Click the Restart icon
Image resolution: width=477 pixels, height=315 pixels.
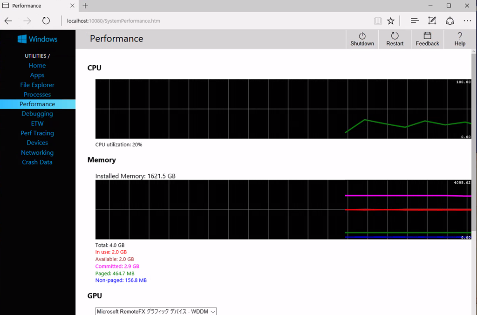pyautogui.click(x=395, y=36)
